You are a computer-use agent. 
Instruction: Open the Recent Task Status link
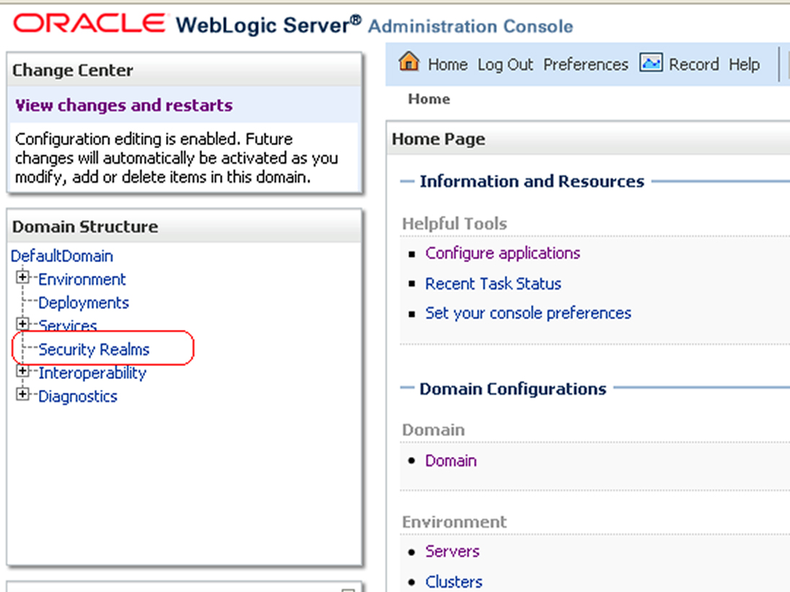tap(493, 284)
